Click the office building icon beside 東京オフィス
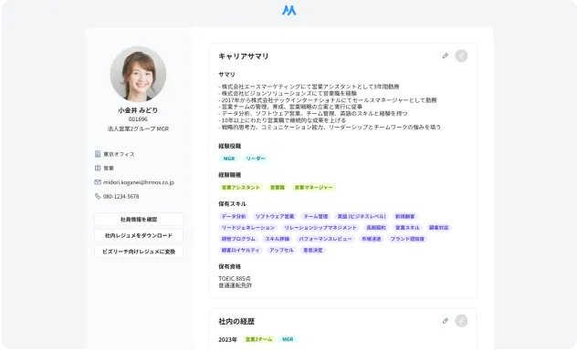 click(x=98, y=154)
